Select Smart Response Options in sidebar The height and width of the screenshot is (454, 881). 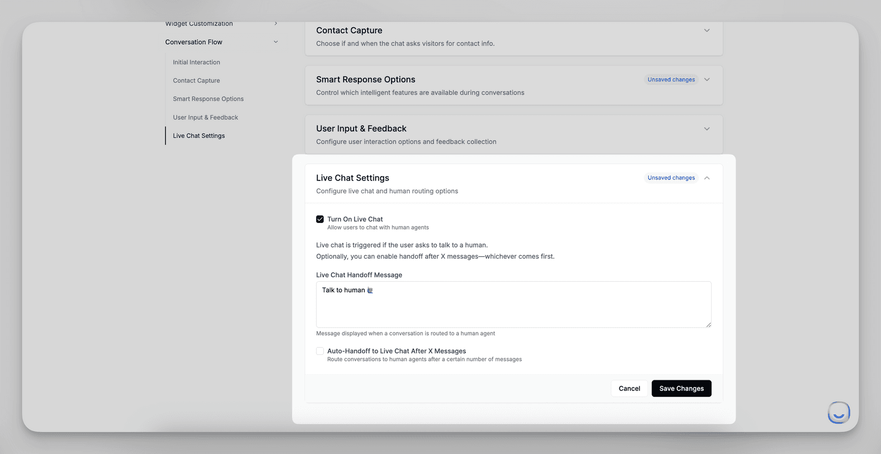pyautogui.click(x=208, y=99)
